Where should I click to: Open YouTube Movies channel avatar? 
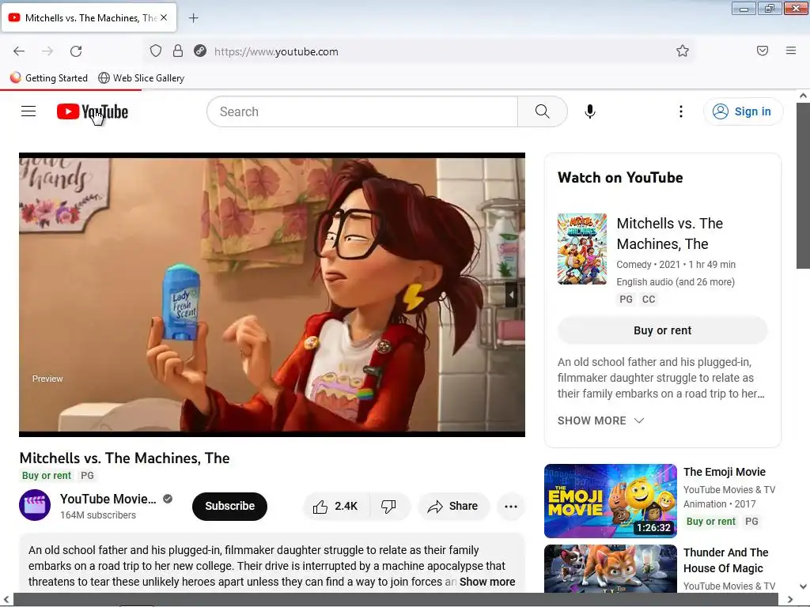pyautogui.click(x=35, y=505)
